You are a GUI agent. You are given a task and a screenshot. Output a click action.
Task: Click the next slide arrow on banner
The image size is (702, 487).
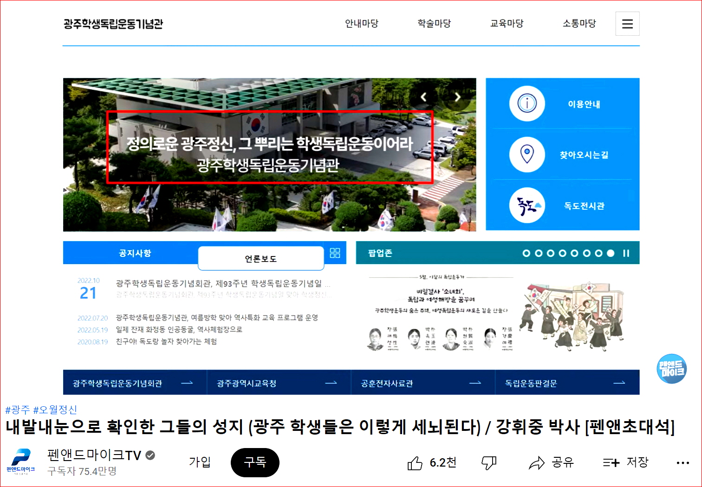pos(457,97)
